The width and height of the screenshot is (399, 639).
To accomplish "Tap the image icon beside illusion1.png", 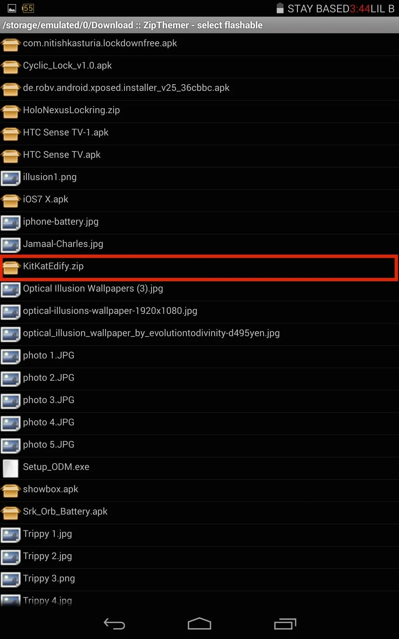I will click(x=11, y=178).
